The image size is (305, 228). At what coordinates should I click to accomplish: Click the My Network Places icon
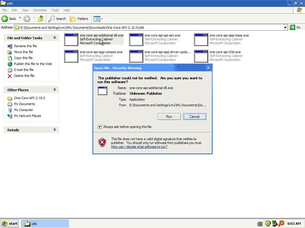click(x=10, y=116)
